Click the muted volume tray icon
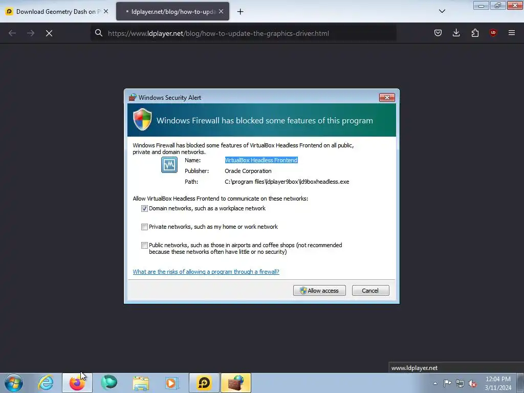Viewport: 524px width, 393px height. point(472,383)
